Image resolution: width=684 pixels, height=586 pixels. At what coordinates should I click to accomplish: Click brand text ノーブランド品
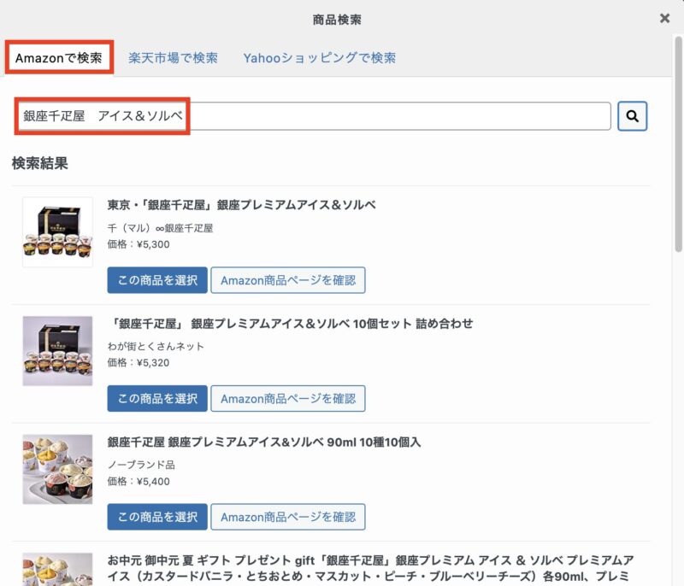coord(141,465)
